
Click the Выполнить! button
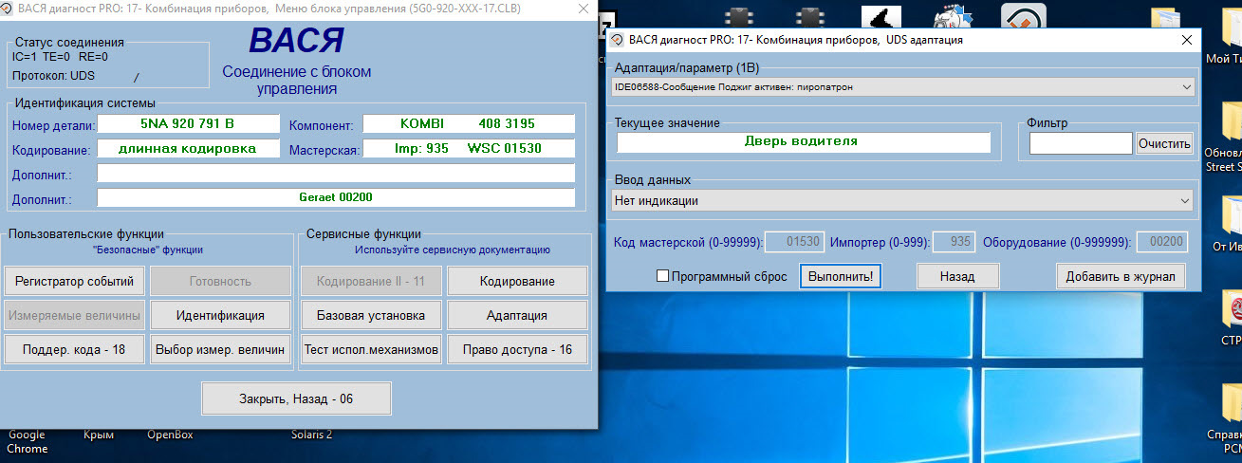[x=842, y=276]
